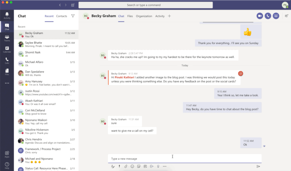Compose a new chat icon

[x=73, y=5]
